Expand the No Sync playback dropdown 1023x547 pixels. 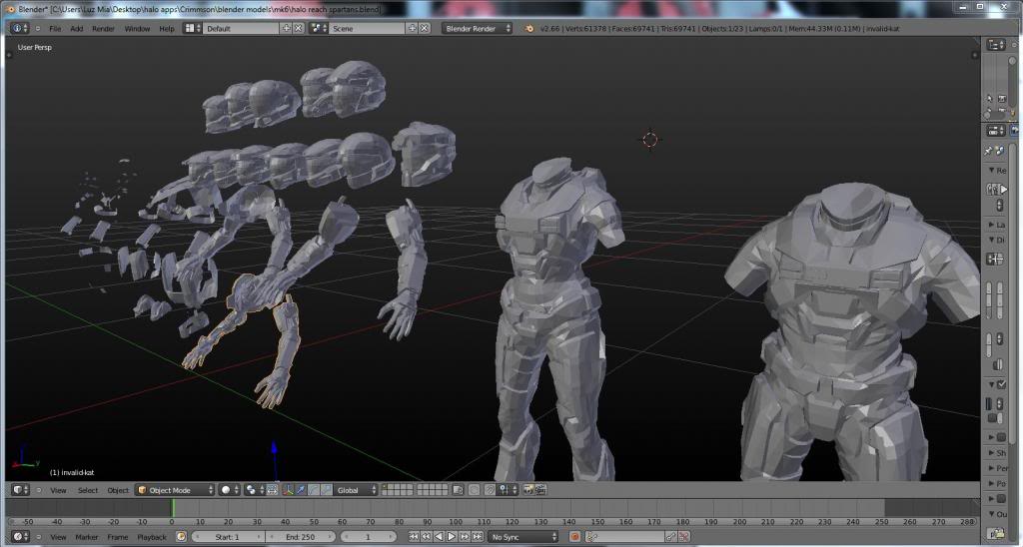[x=521, y=537]
